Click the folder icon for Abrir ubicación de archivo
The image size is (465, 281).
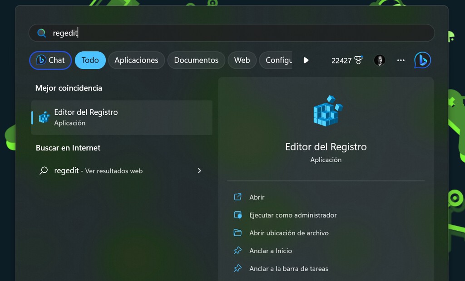click(x=237, y=233)
